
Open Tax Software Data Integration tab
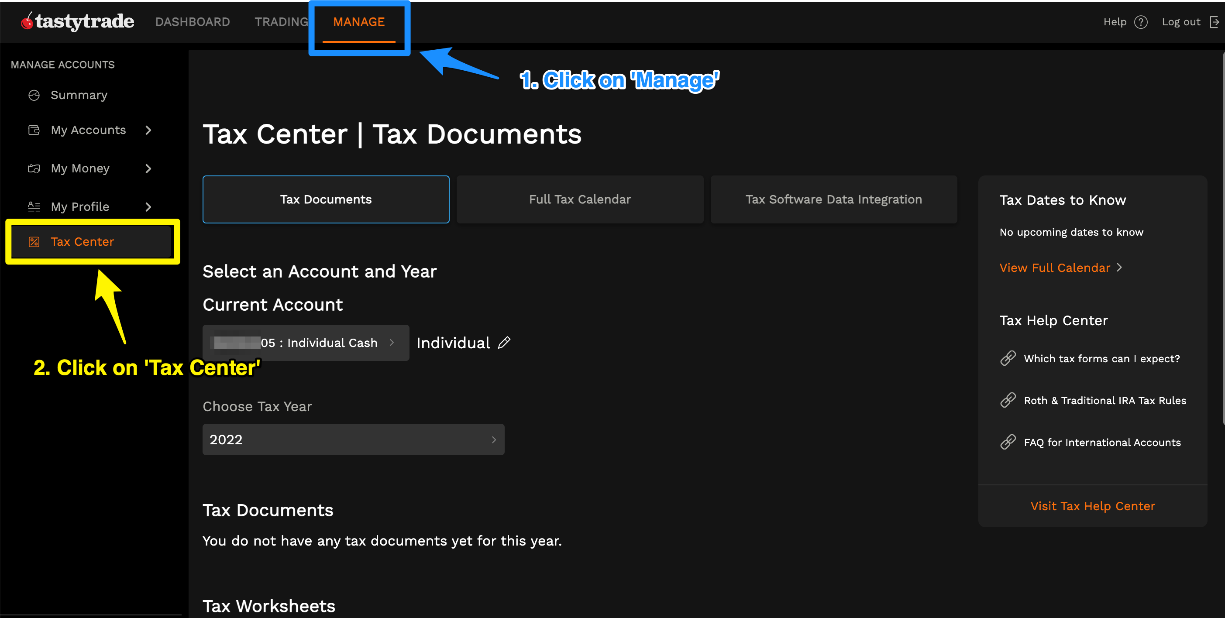[x=833, y=199]
